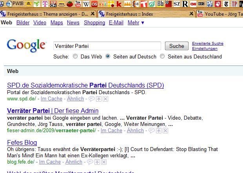Open the Rotten Tomatoes tomato bookmark
Viewport: 243px width, 173px height.
[70, 4]
